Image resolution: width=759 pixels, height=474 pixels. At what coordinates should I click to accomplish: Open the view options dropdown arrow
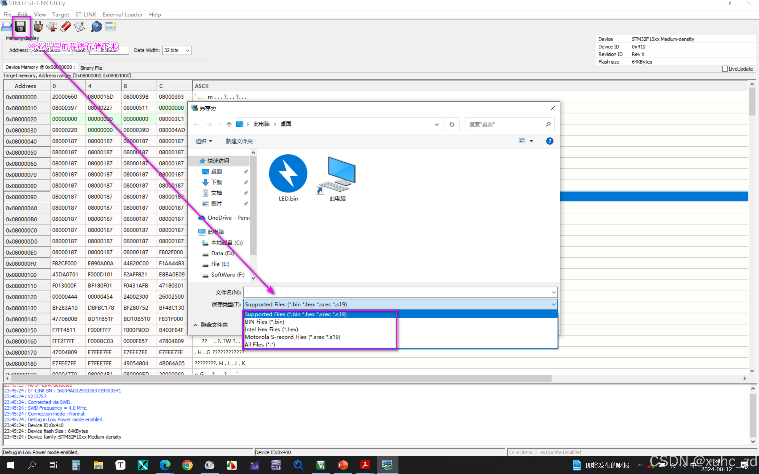pos(531,141)
